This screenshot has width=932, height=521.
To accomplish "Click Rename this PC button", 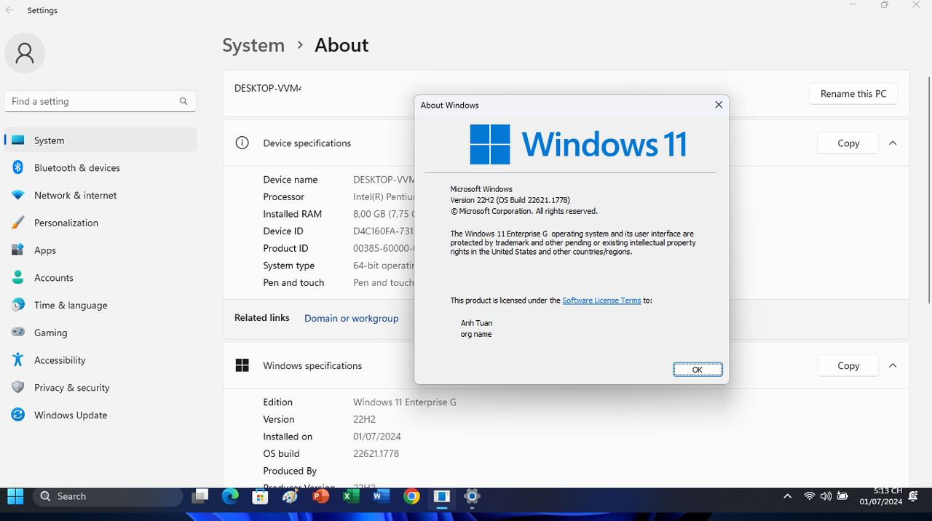I will pyautogui.click(x=853, y=94).
